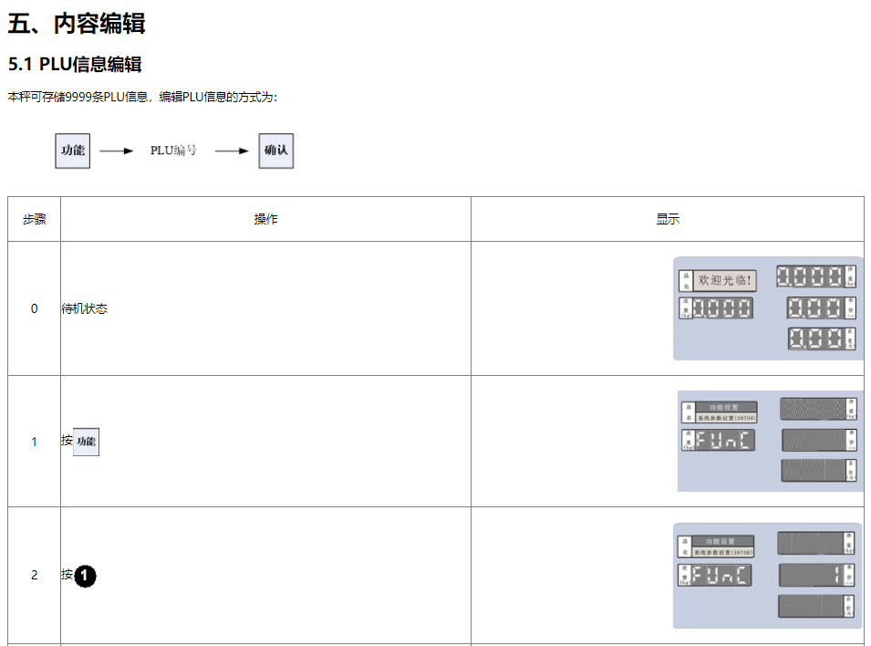Click the black circled 1 key icon
The image size is (871, 646).
tap(85, 576)
